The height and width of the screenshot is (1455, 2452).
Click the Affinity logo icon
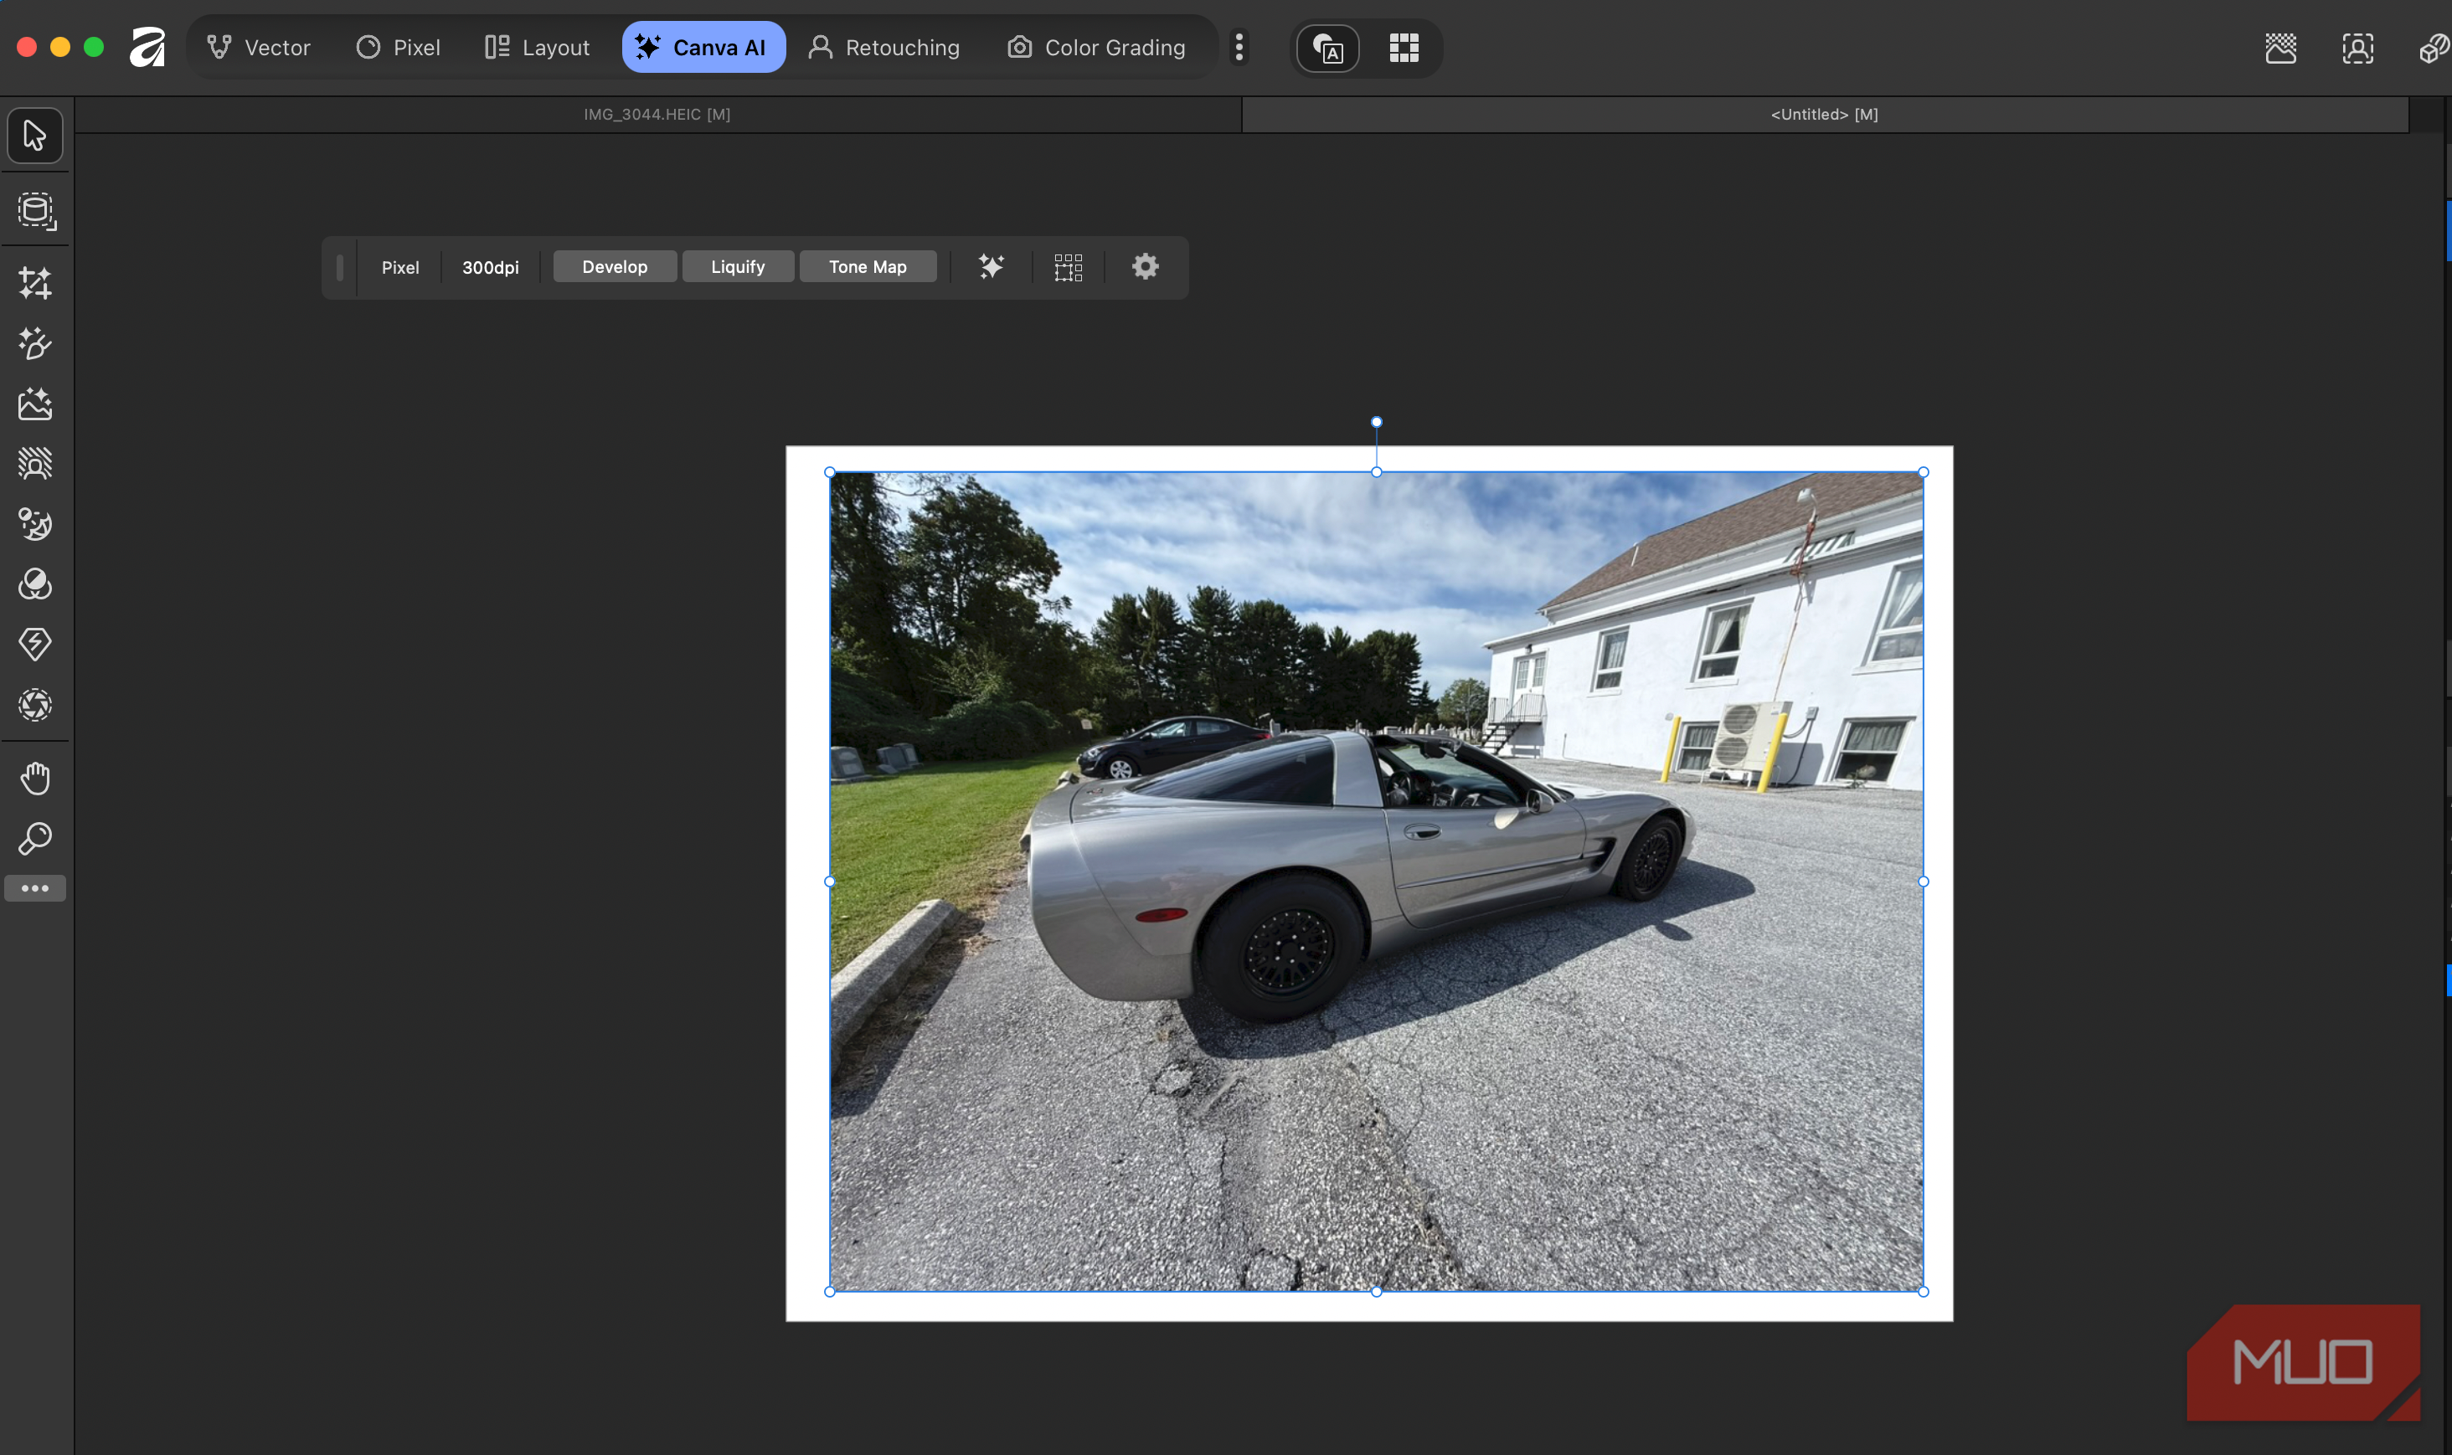coord(148,47)
